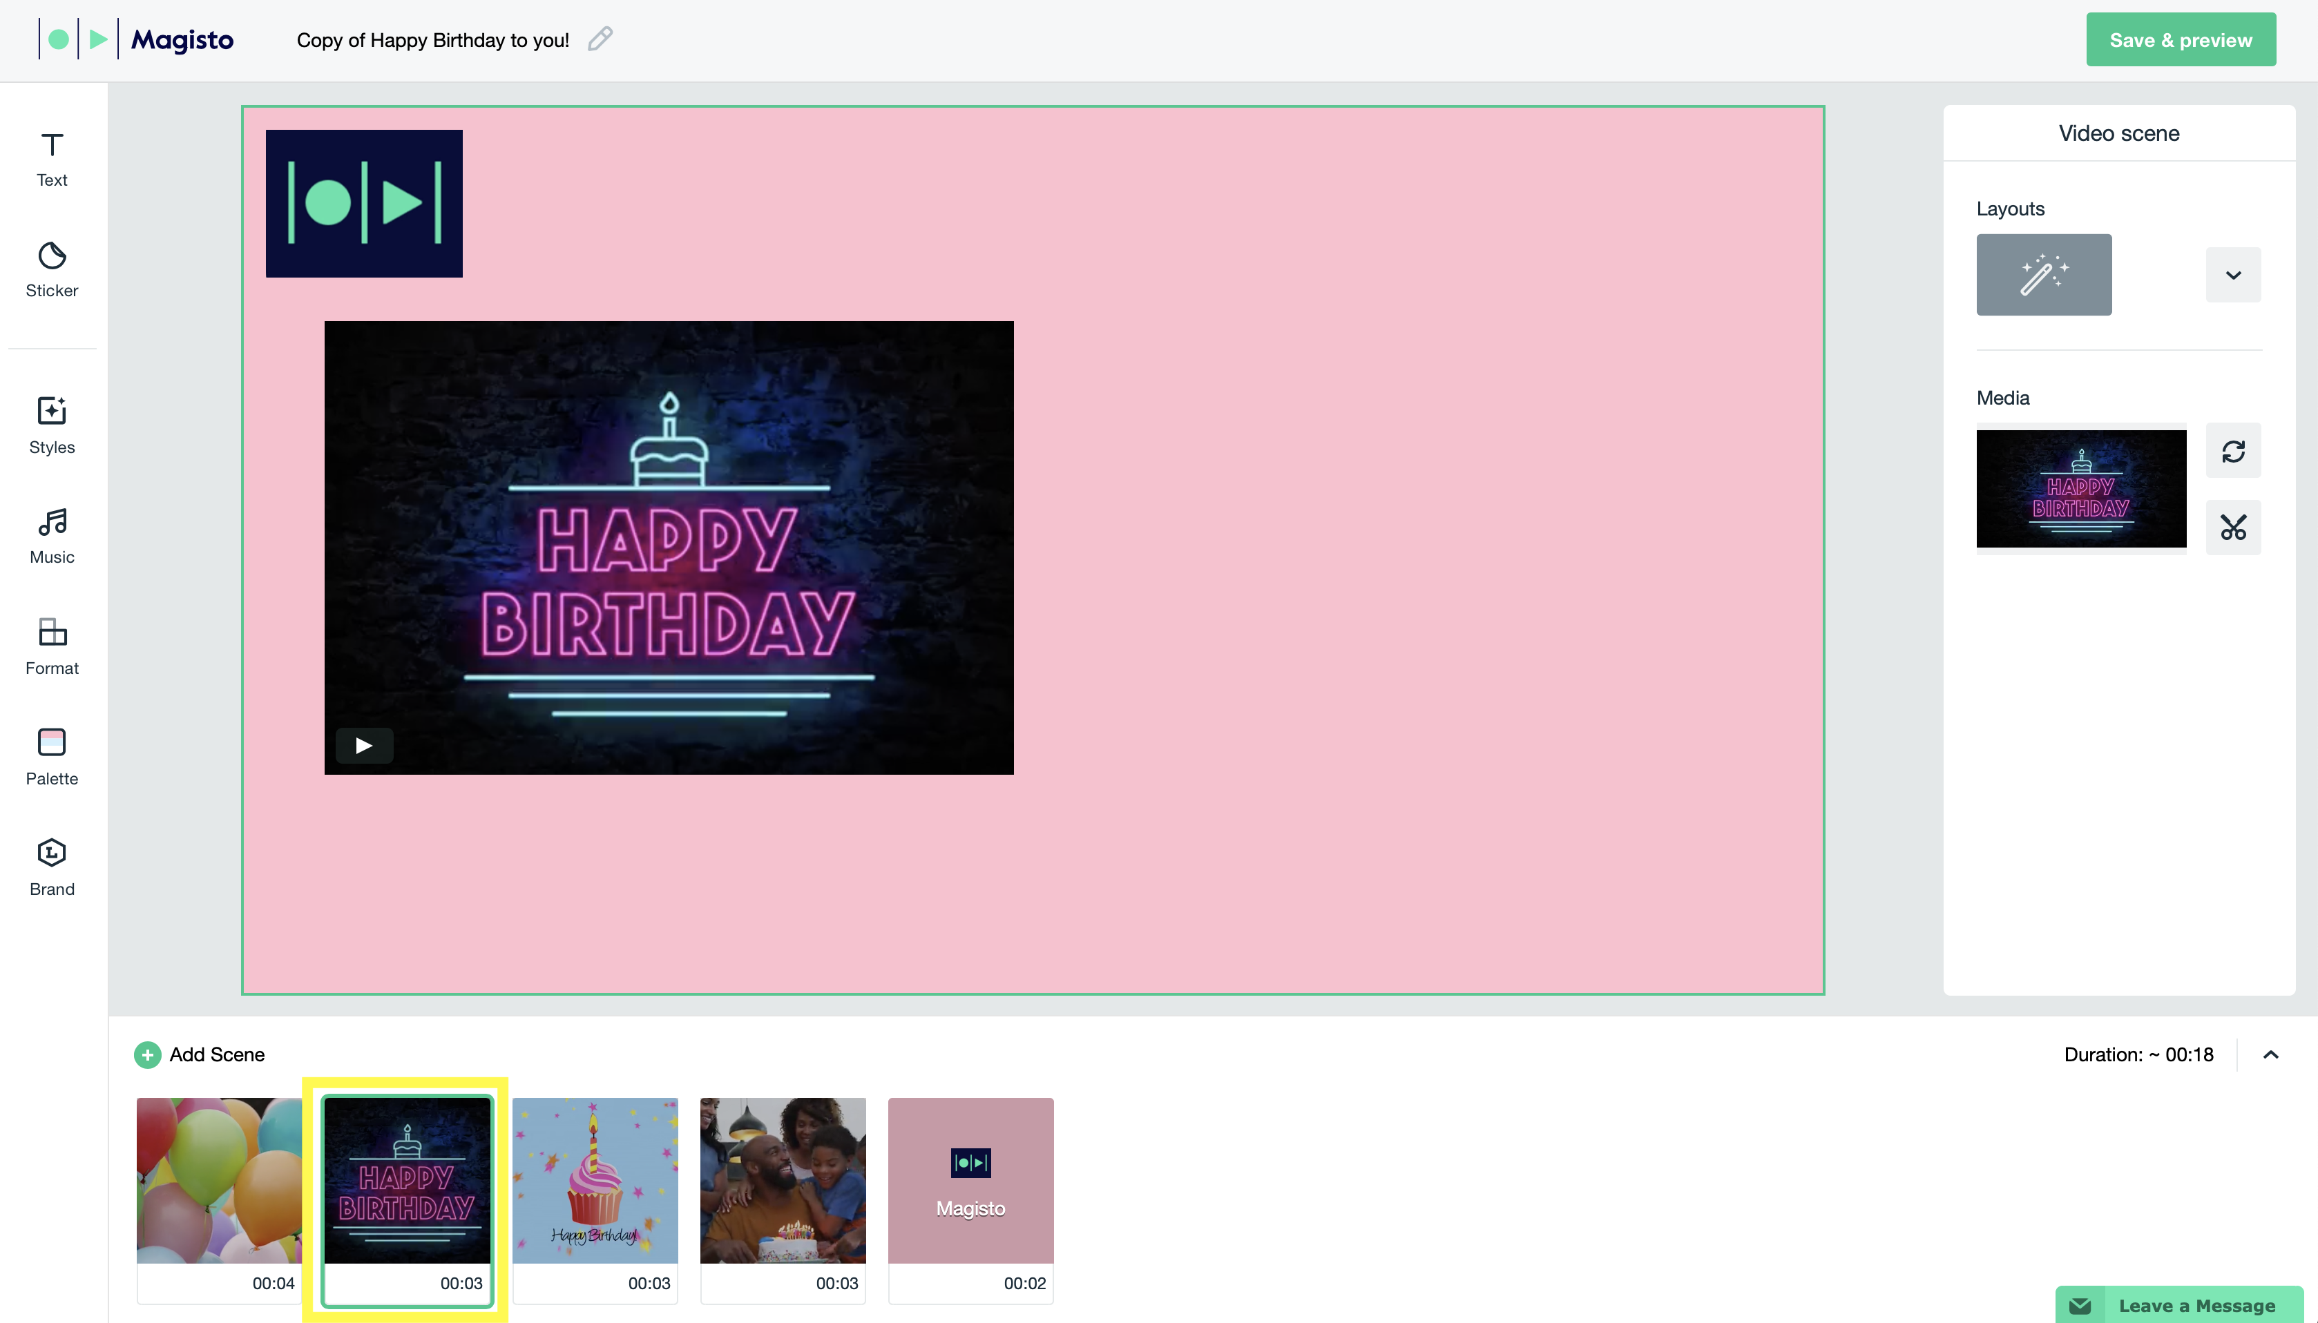This screenshot has width=2318, height=1323.
Task: Click the Duration ~ 00:18 text
Action: [2138, 1054]
